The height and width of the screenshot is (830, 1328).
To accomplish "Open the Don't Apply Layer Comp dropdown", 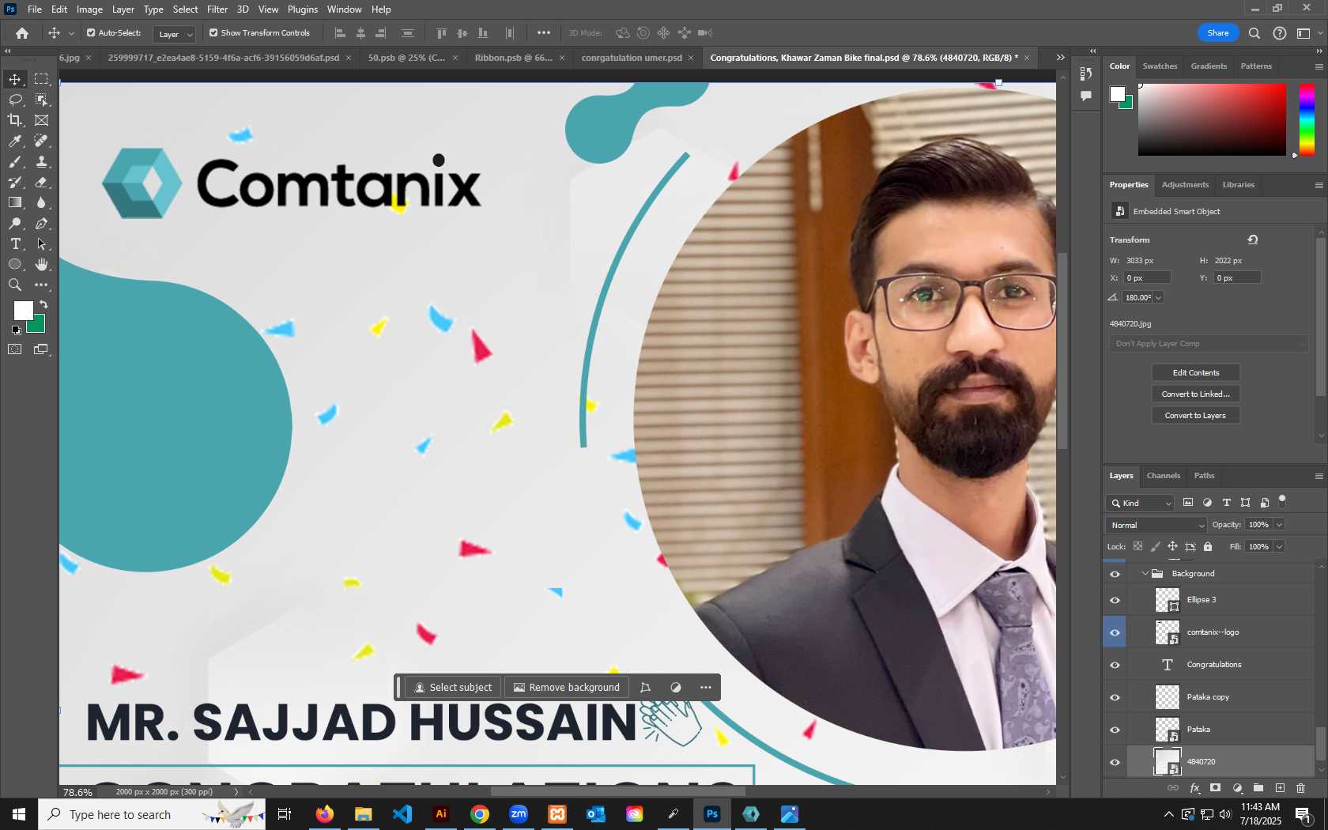I will pos(1208,344).
